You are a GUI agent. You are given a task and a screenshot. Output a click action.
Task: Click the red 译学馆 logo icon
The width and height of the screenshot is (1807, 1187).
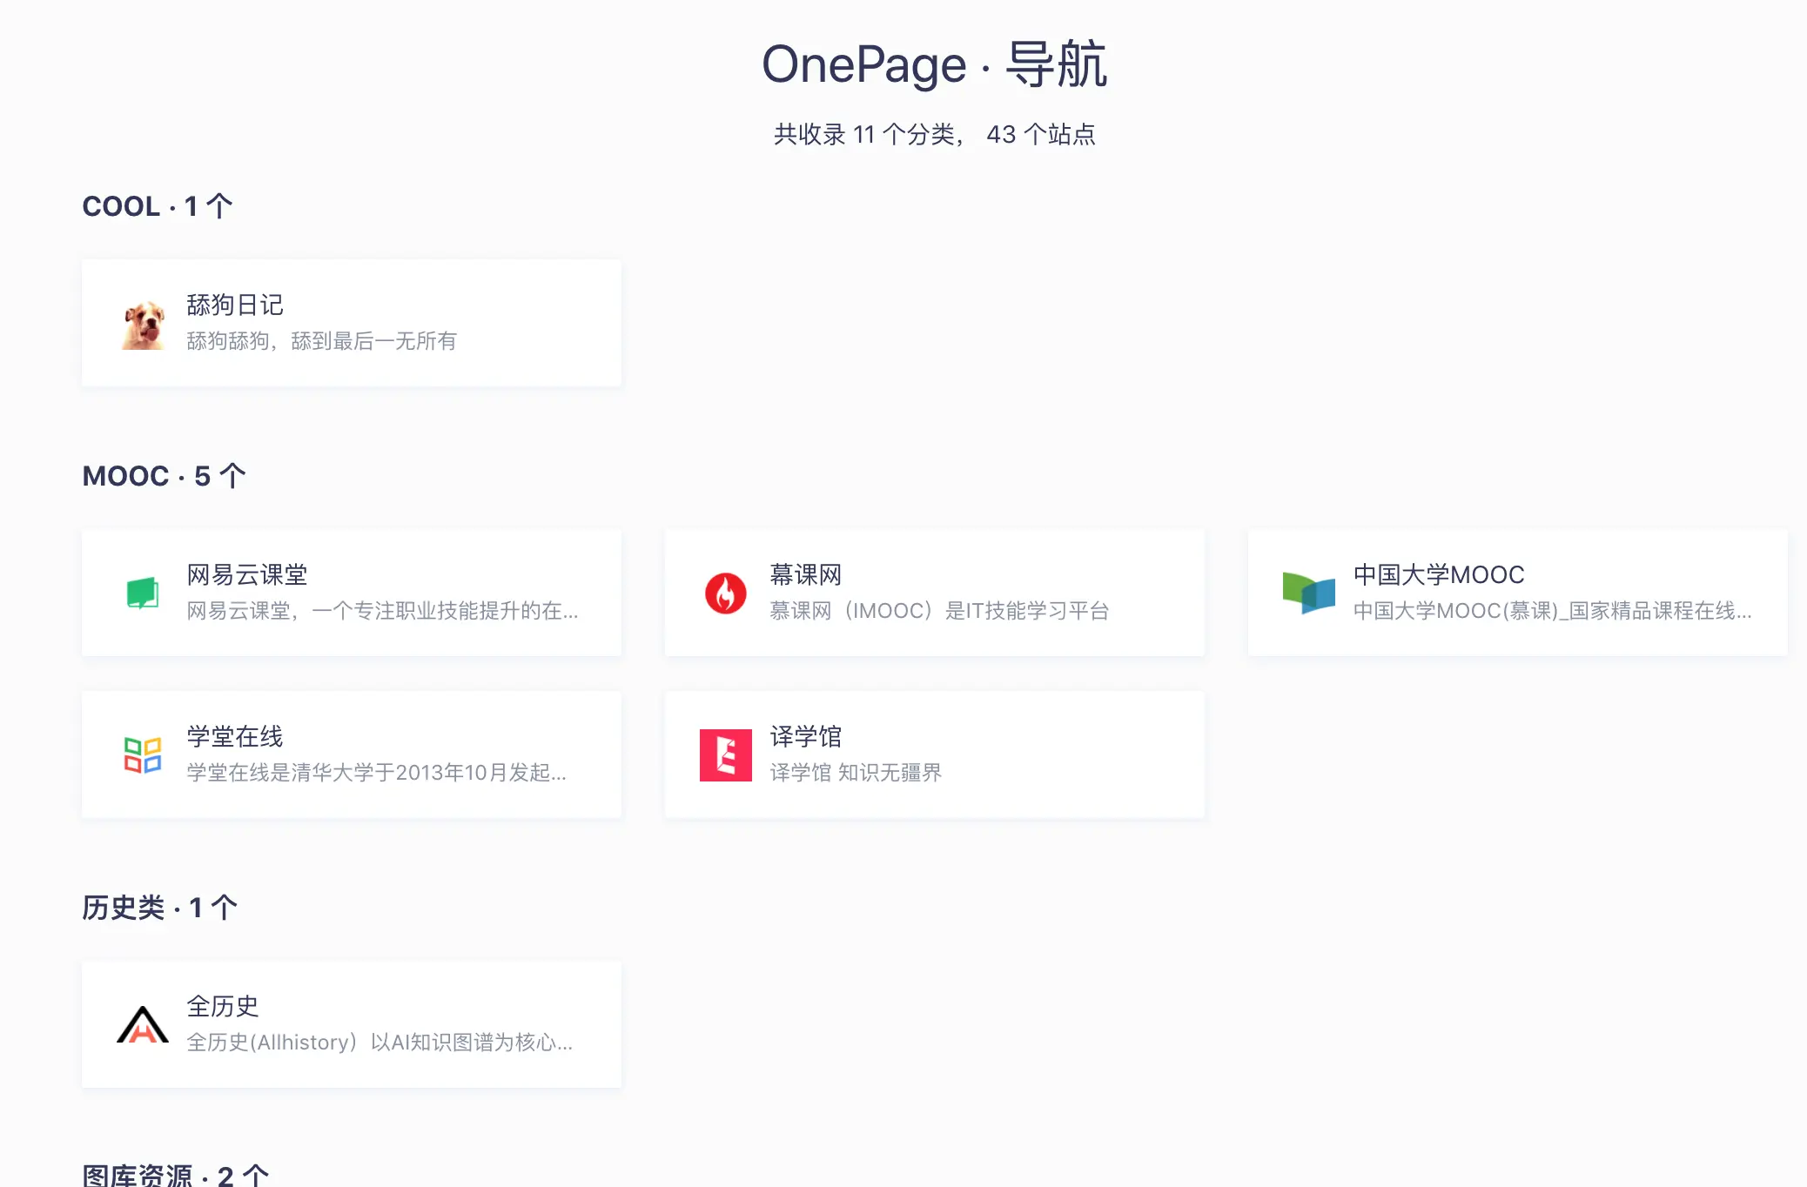[x=726, y=755]
